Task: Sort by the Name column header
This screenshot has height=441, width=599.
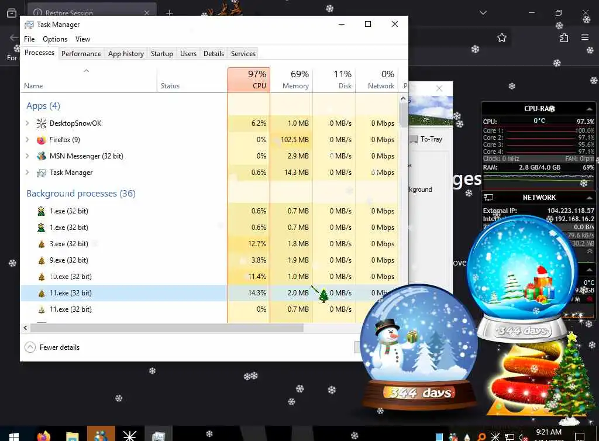Action: click(x=88, y=80)
